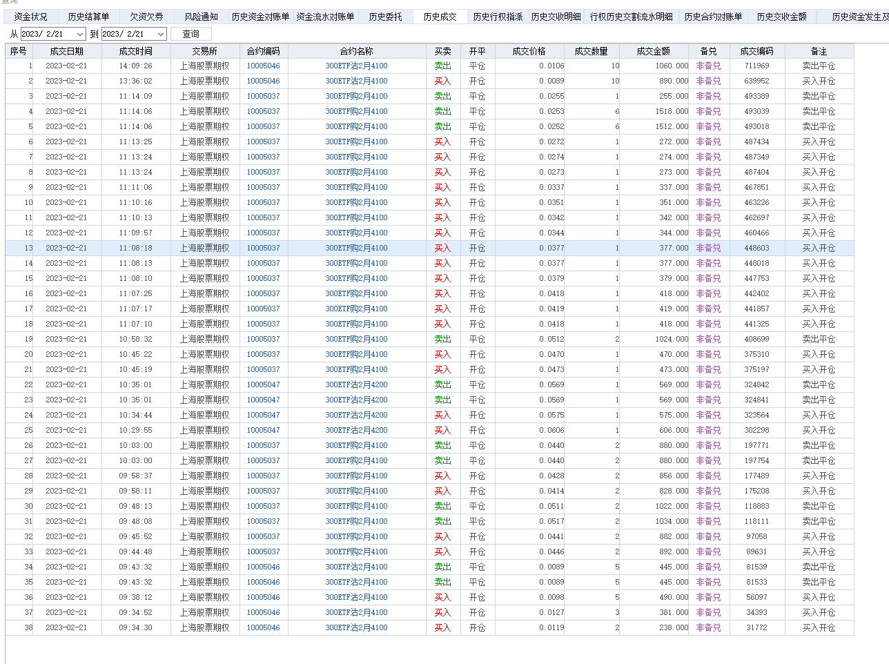The image size is (889, 664).
Task: Open the 资金状况 tab
Action: 30,17
